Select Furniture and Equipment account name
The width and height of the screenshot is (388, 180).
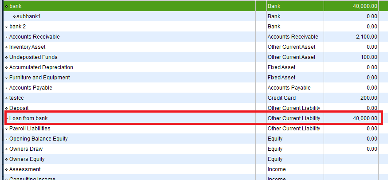point(40,78)
